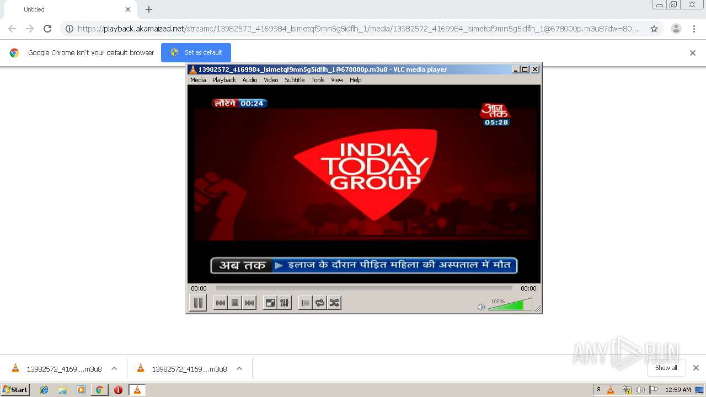Open the VLC View menu
The width and height of the screenshot is (706, 397).
[337, 80]
